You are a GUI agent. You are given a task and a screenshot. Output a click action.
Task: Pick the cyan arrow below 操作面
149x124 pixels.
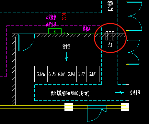point(66,57)
